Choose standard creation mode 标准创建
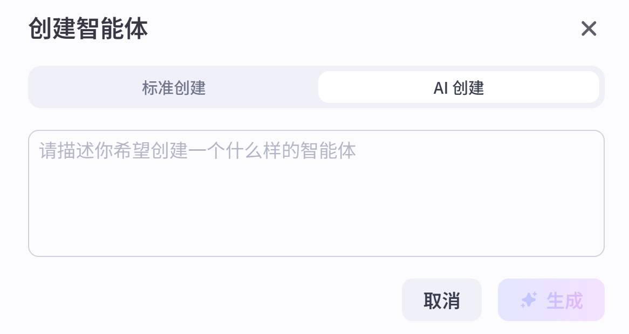Image resolution: width=629 pixels, height=334 pixels. point(174,87)
